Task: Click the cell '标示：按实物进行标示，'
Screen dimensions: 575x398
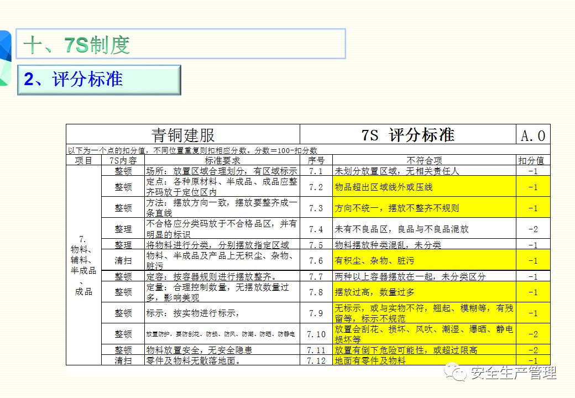Action: [222, 313]
